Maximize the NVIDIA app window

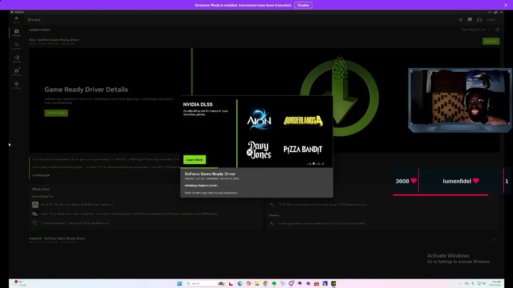click(x=495, y=12)
